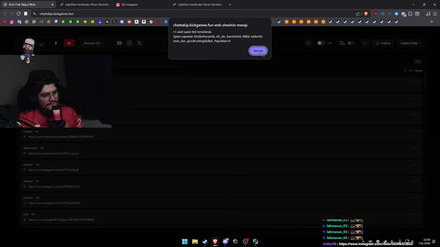Open Discord from the taskbar
This screenshot has height=247, width=440.
coord(225,242)
